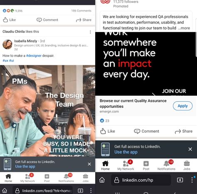
Task: Create a Post from left navigation bar
Action: pyautogui.click(x=47, y=178)
